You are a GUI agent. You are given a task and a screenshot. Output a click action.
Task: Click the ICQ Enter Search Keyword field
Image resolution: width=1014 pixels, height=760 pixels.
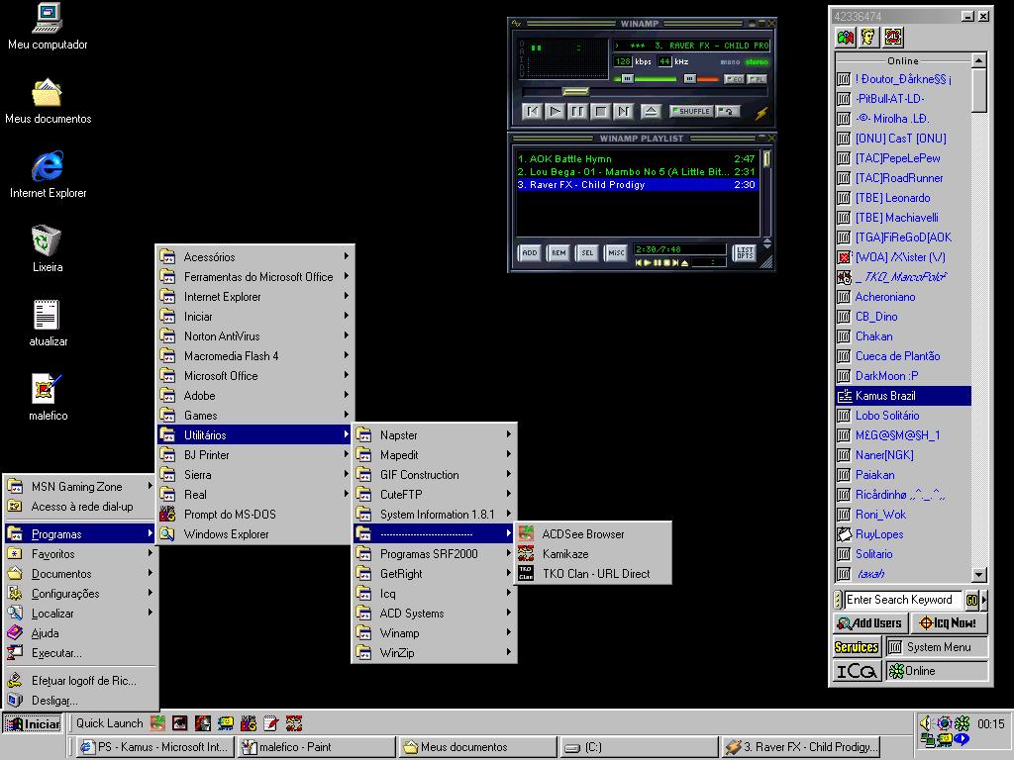pyautogui.click(x=903, y=600)
